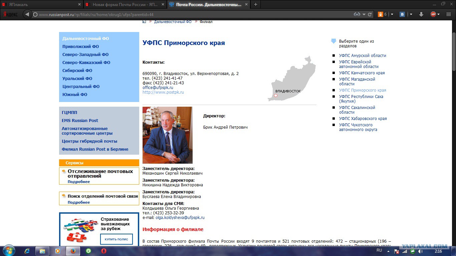Switch to Новая форма Почты России tab
The height and width of the screenshot is (256, 456).
125,5
